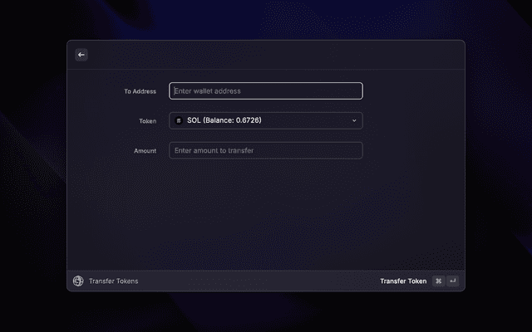The width and height of the screenshot is (532, 332).
Task: Click blank space right of Token dropdown
Action: (x=411, y=121)
